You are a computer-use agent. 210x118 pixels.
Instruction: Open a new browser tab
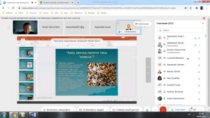(x=78, y=3)
